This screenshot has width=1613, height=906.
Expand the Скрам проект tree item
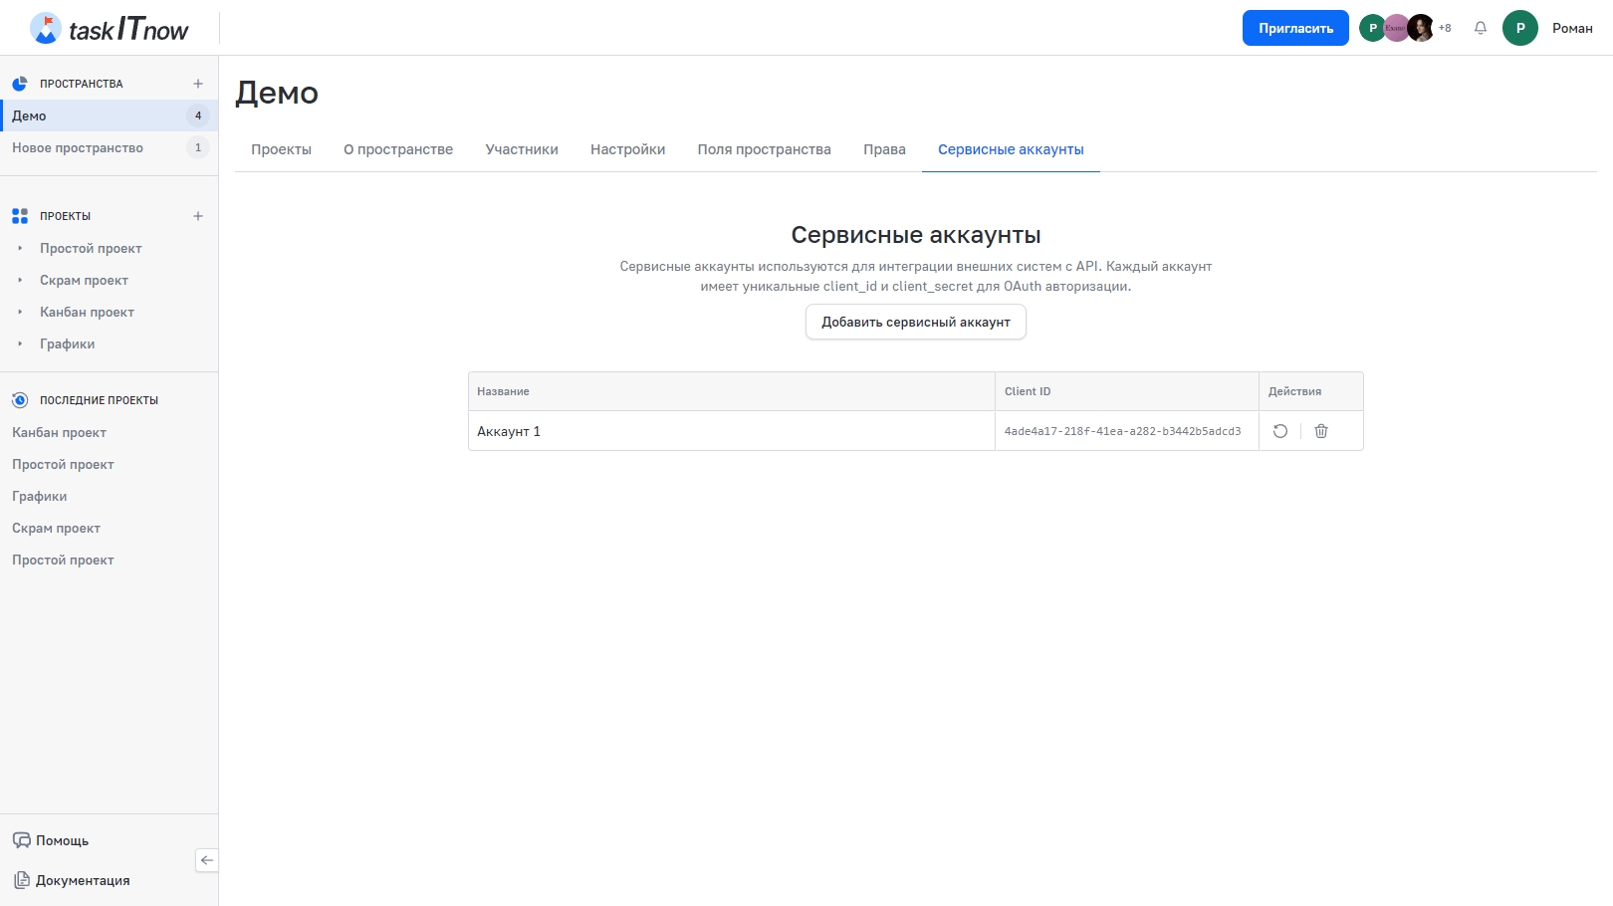coord(20,280)
